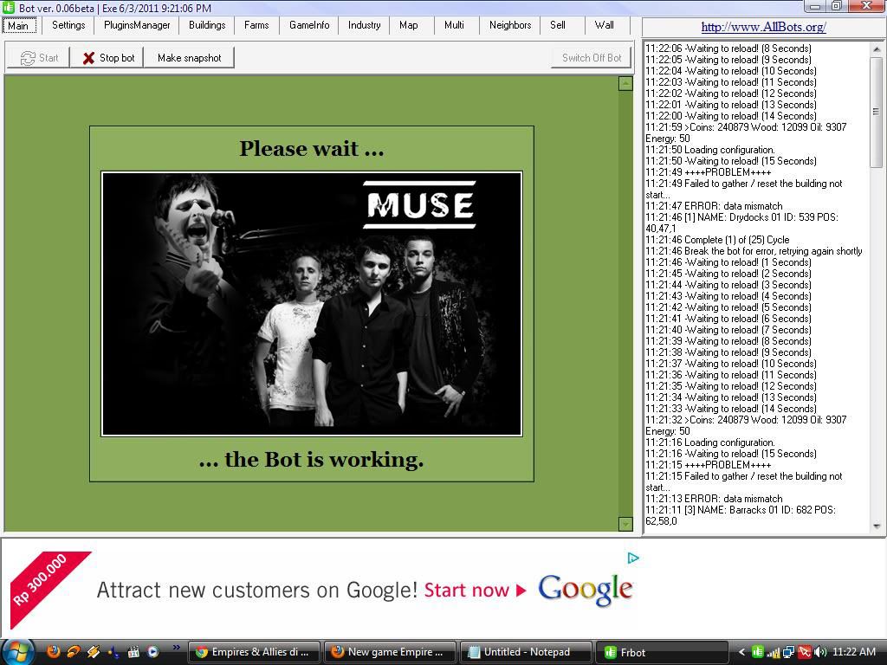Click the Google logo in the ad
The image size is (887, 665).
click(585, 591)
